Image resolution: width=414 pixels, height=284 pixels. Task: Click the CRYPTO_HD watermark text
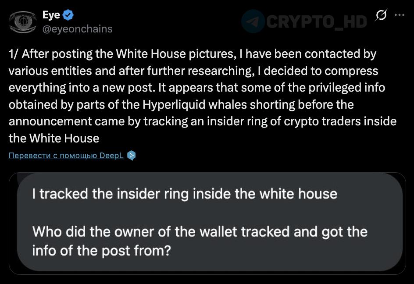pos(316,21)
